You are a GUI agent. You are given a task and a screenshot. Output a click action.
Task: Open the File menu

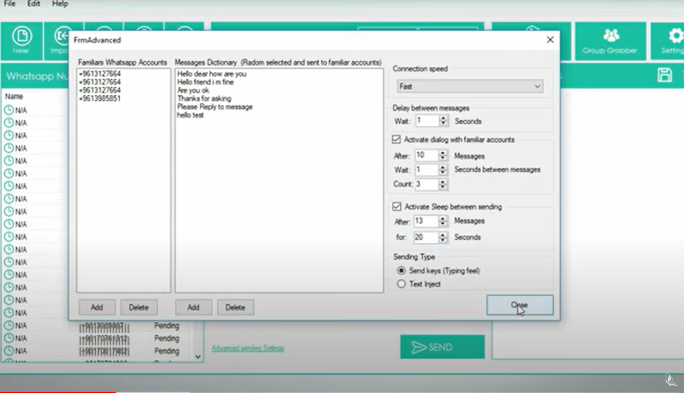pyautogui.click(x=9, y=4)
